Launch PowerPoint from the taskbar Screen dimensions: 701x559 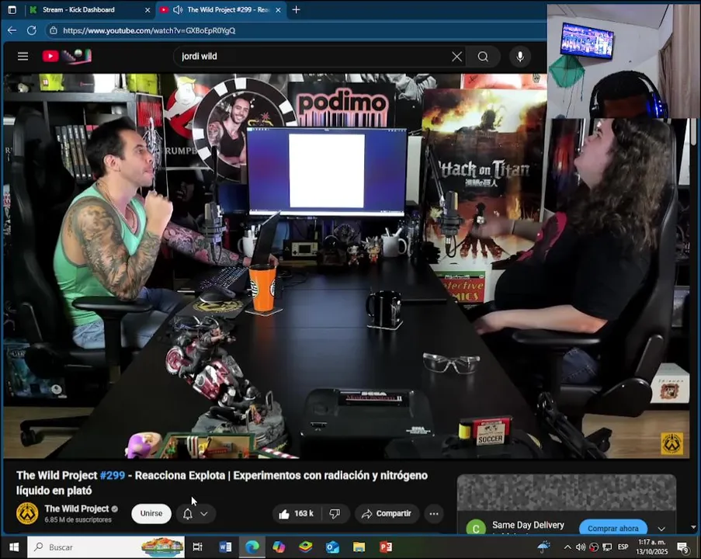[386, 547]
